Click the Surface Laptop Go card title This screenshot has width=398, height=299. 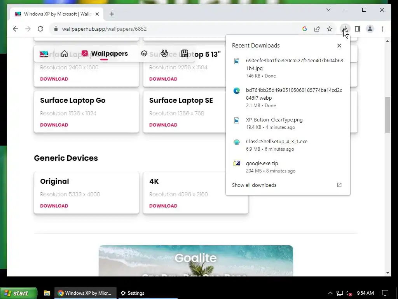(73, 100)
